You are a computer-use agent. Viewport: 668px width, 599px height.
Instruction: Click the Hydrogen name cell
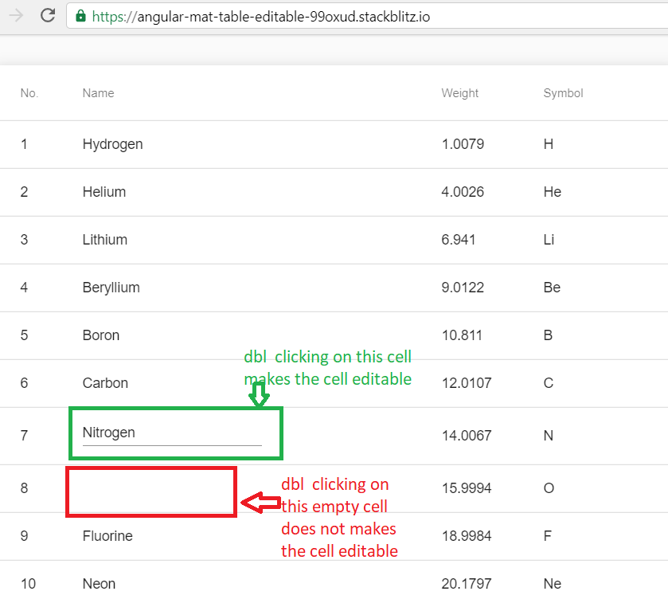tap(112, 144)
